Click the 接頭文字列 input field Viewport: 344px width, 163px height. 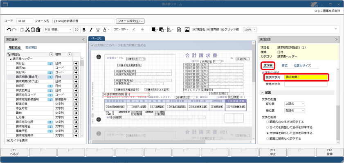click(x=306, y=77)
